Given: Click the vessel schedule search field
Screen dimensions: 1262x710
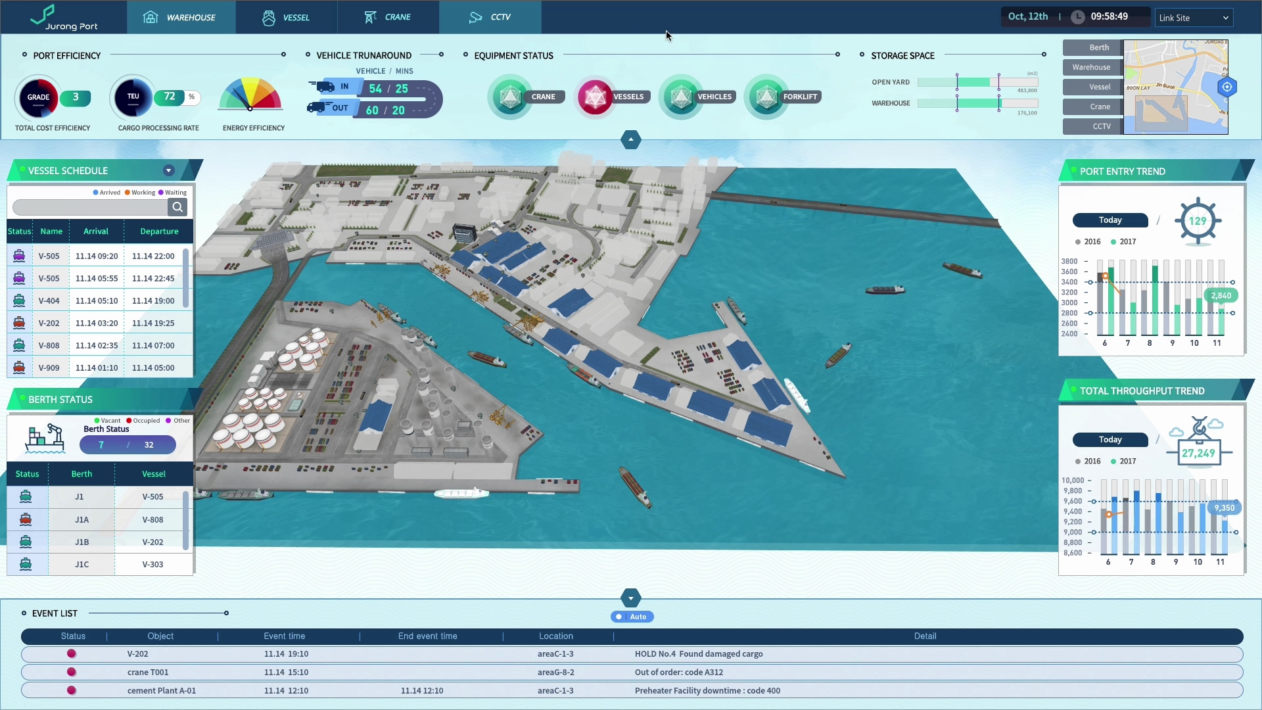Looking at the screenshot, I should click(91, 208).
